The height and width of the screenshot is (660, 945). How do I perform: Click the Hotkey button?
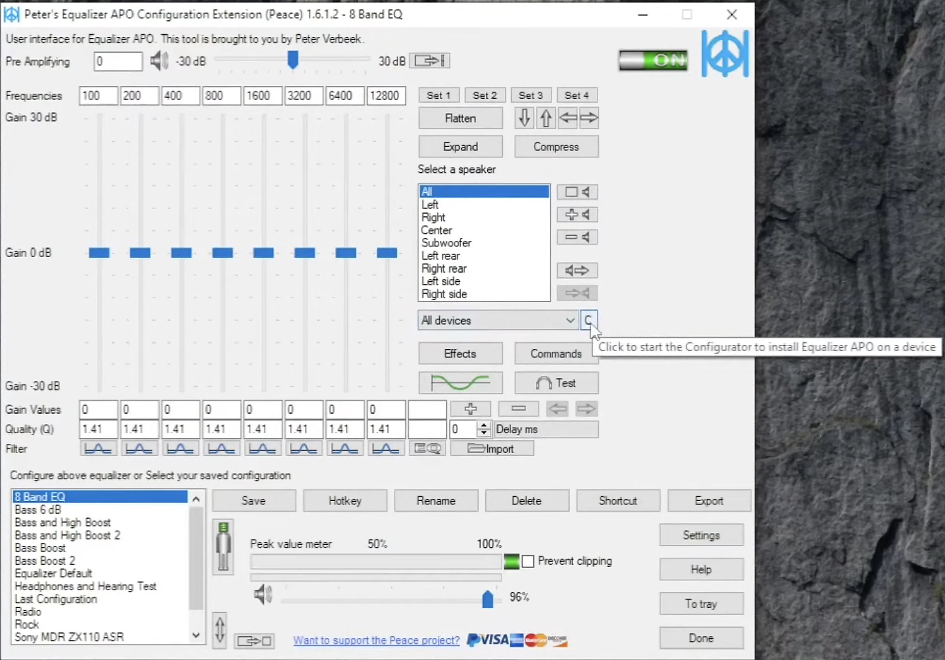(x=345, y=501)
